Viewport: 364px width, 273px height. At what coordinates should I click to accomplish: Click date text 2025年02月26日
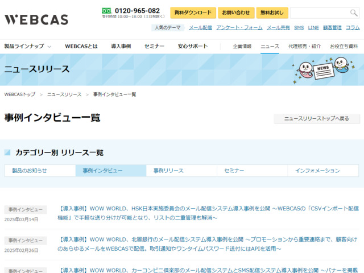[x=21, y=250]
